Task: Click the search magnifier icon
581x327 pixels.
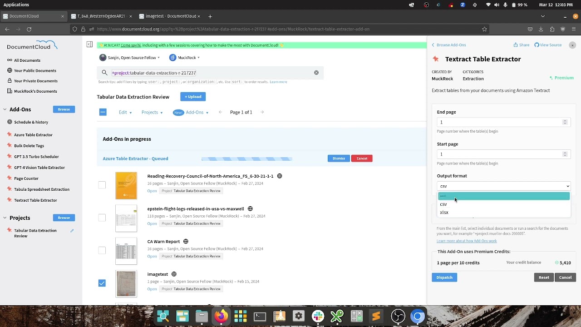Action: coord(104,73)
